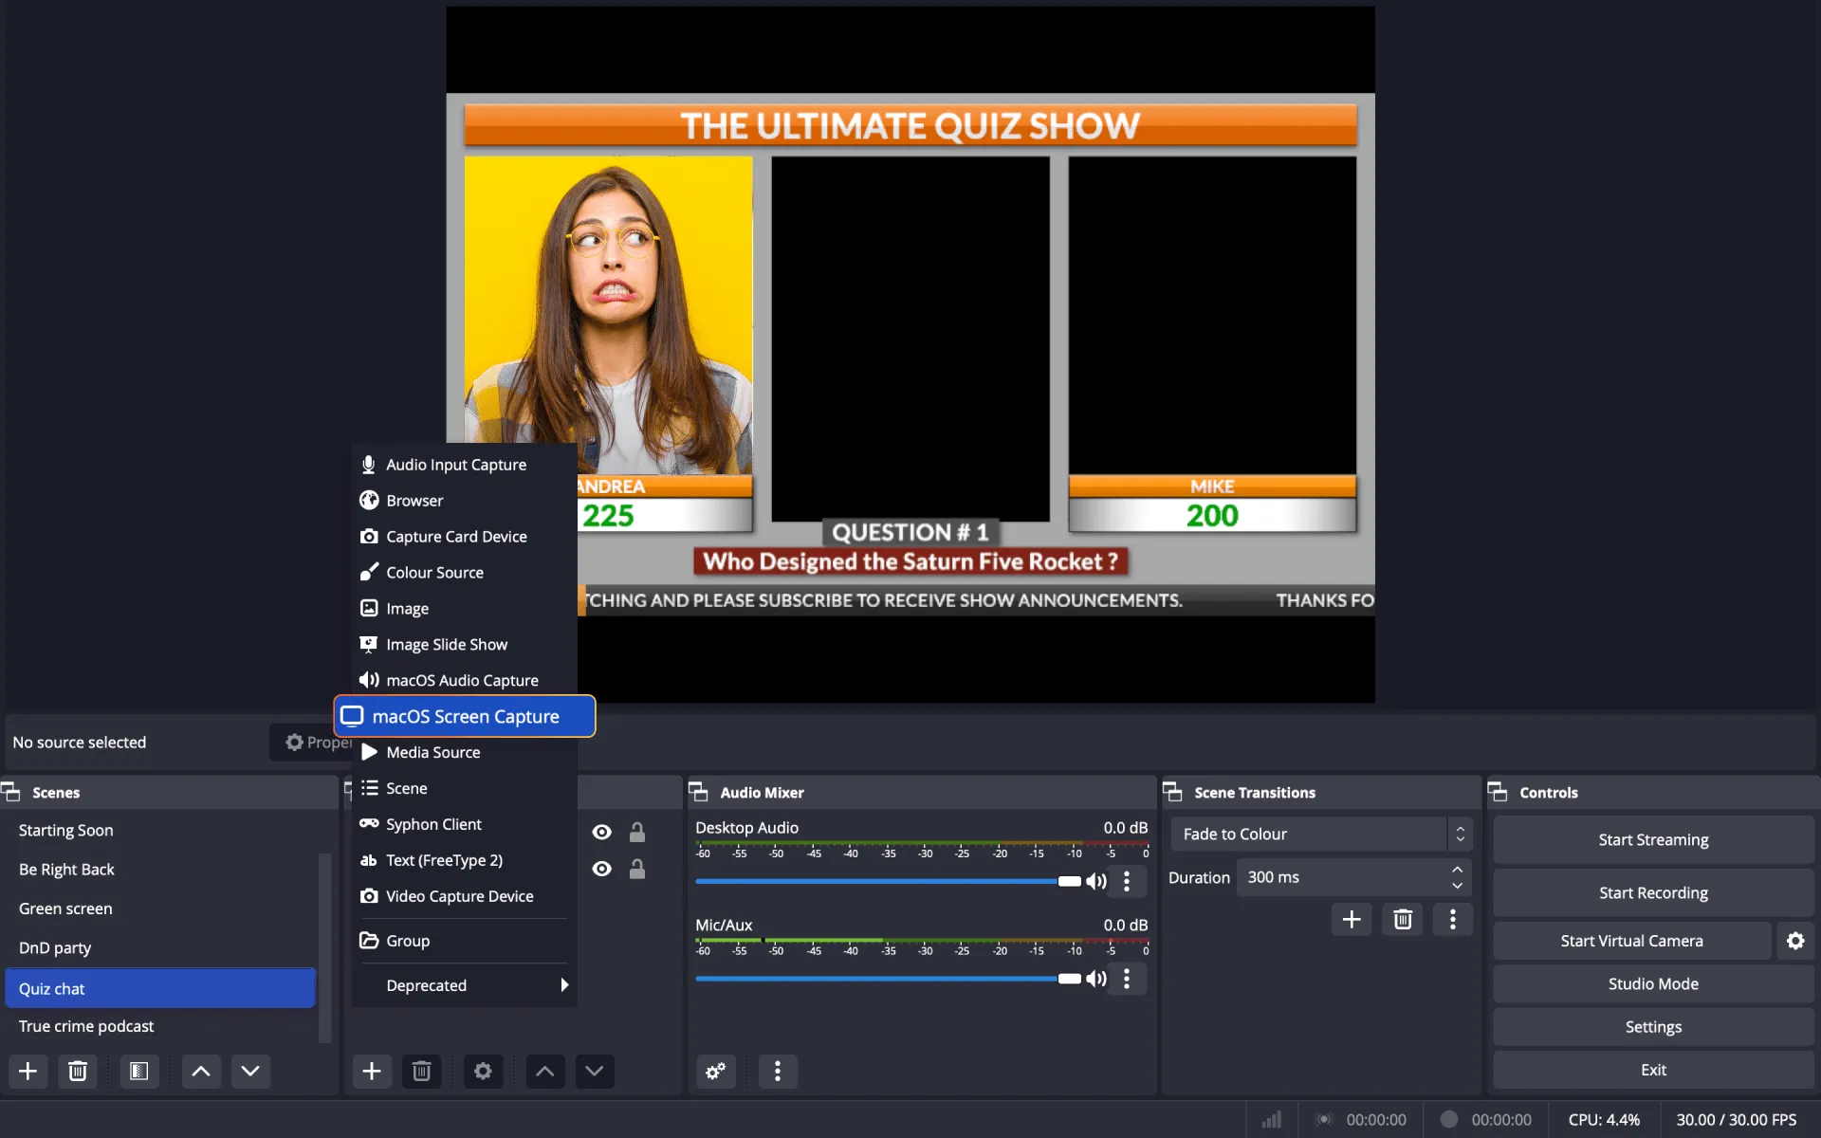The width and height of the screenshot is (1821, 1138).
Task: Click the remove source trash icon
Action: click(422, 1071)
